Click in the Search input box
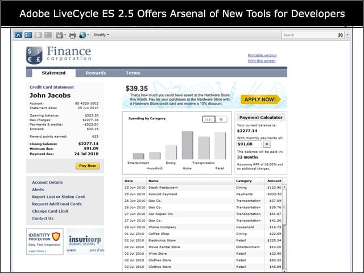Screen dimensions: 364x273 [309, 35]
